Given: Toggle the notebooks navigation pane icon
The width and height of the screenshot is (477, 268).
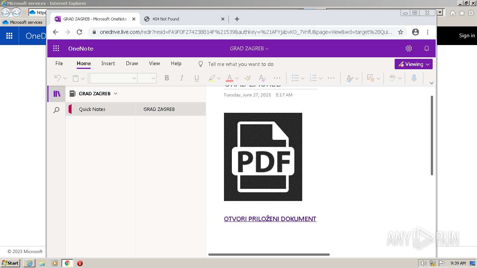Looking at the screenshot, I should [57, 94].
